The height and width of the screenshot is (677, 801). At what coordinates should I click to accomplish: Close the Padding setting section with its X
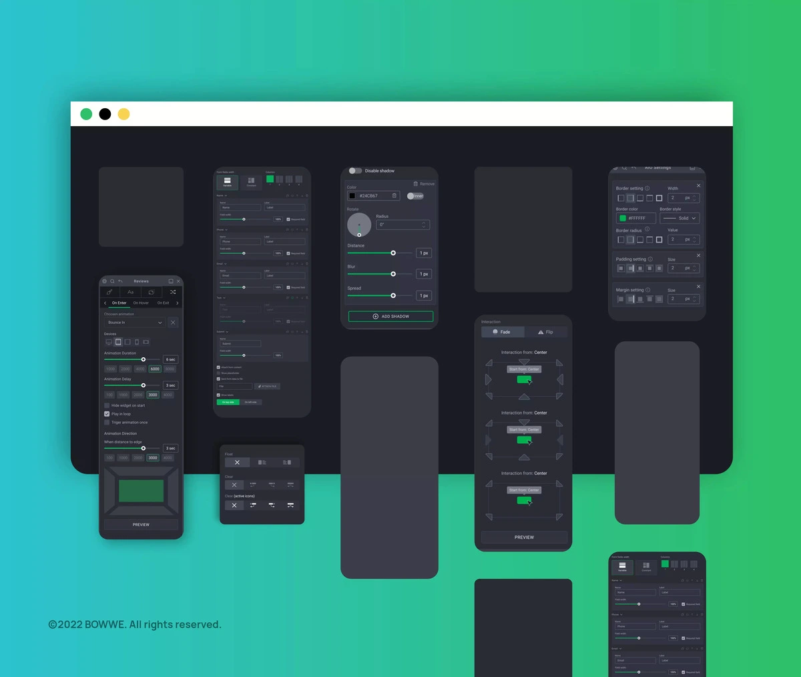(698, 255)
